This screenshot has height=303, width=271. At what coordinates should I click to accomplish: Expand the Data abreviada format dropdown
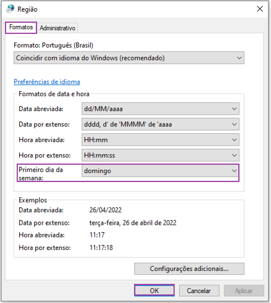coord(161,109)
